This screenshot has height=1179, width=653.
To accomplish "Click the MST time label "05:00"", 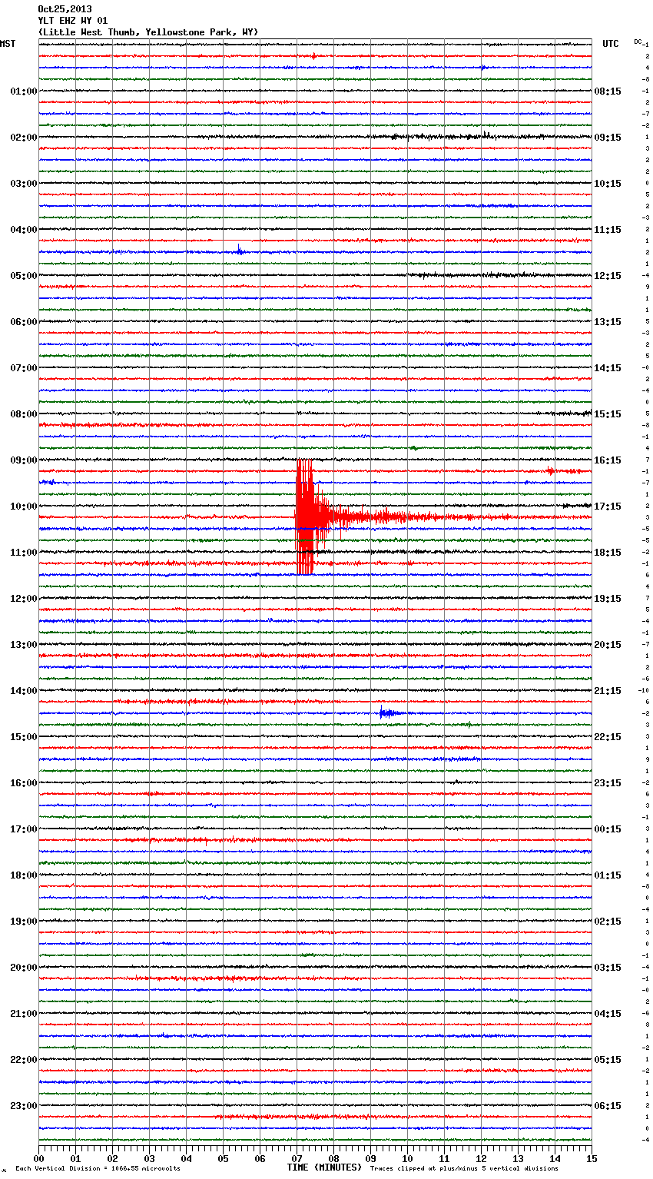I will click(x=23, y=276).
